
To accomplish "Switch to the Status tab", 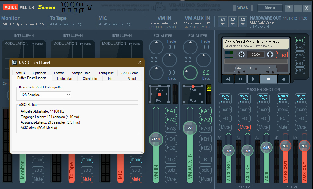I will [x=20, y=73].
